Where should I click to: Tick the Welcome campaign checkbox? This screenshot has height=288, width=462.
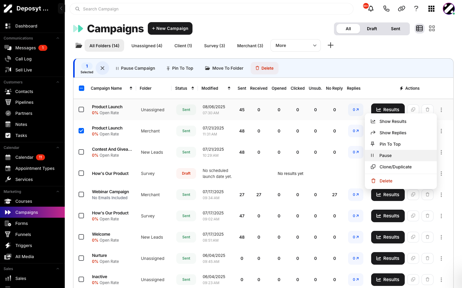pyautogui.click(x=81, y=237)
